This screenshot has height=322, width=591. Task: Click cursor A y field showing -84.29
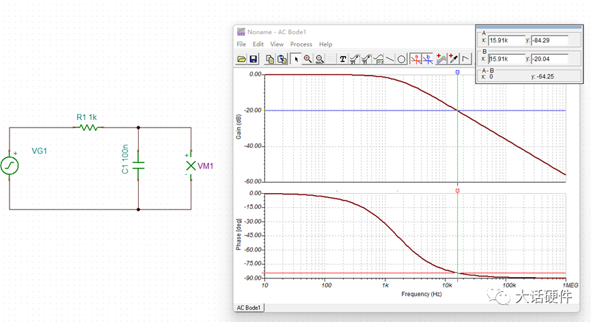point(549,40)
